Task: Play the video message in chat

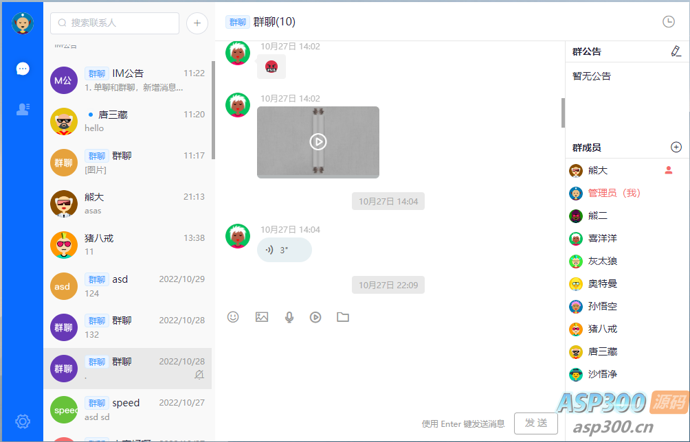Action: [318, 141]
